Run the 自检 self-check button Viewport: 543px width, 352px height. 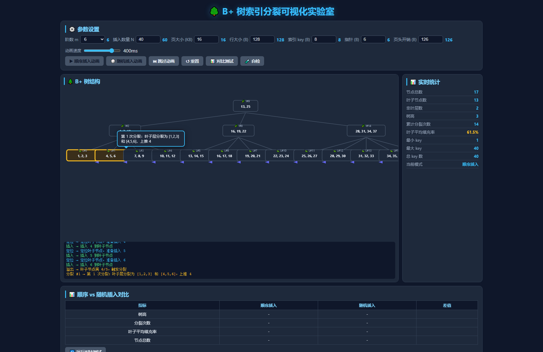coord(252,61)
